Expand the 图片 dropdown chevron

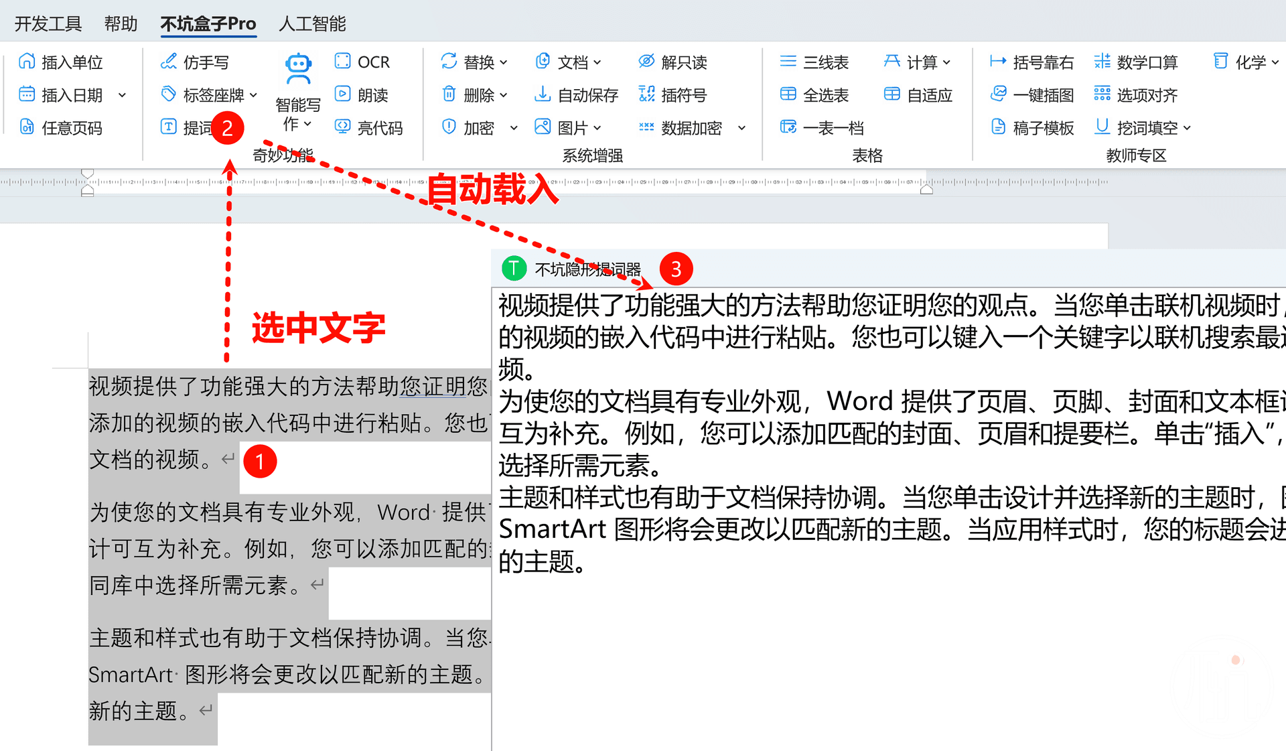(x=597, y=128)
